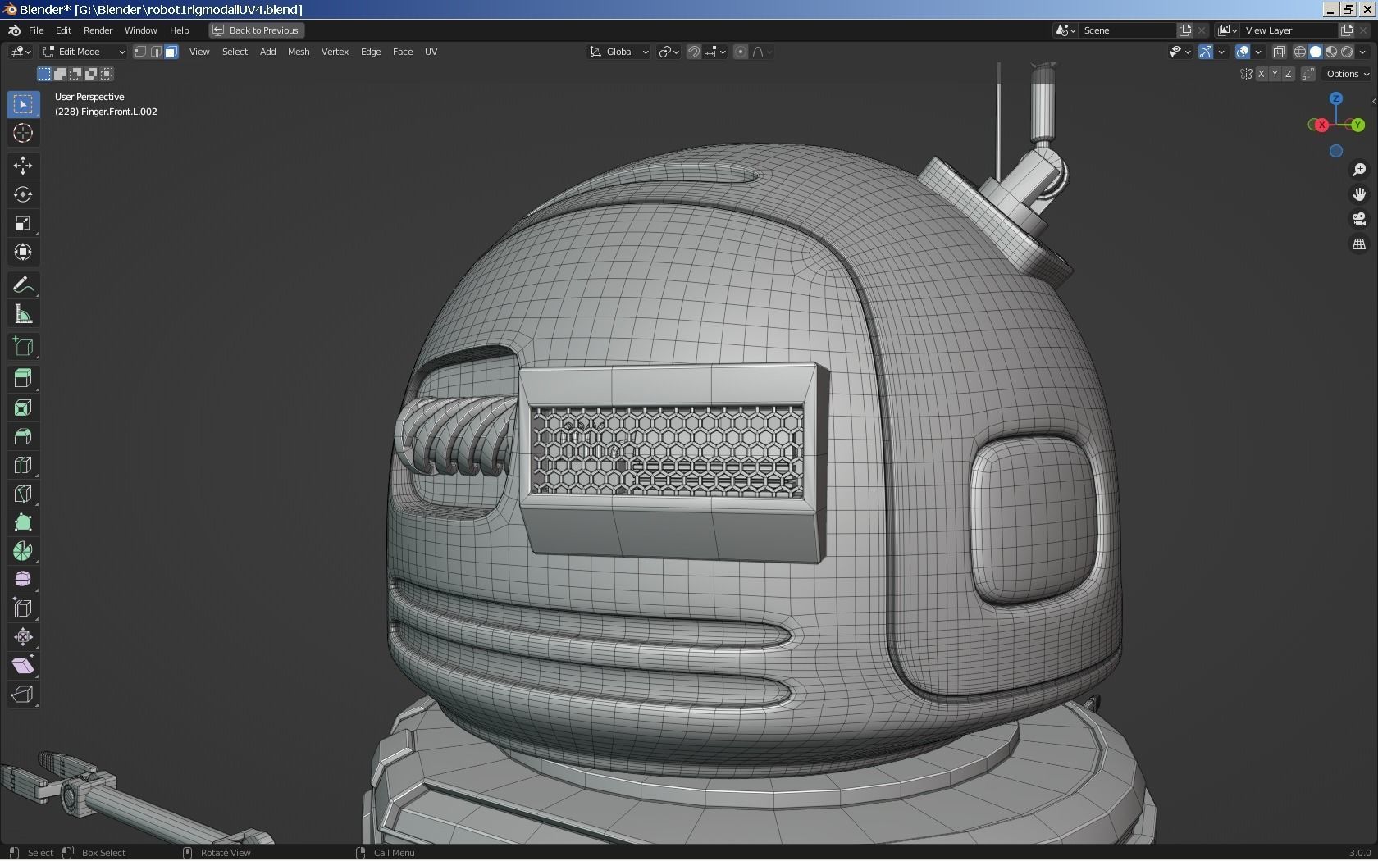Select the Shrink/Fatten tool
The width and height of the screenshot is (1378, 861).
pyautogui.click(x=23, y=636)
